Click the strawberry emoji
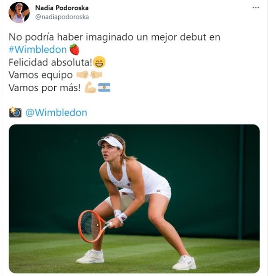The height and width of the screenshot is (276, 269). (x=74, y=49)
